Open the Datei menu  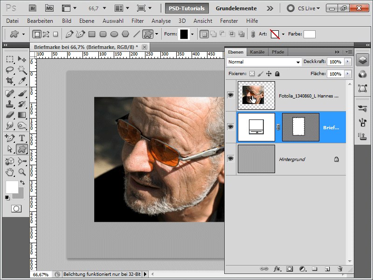[13, 21]
